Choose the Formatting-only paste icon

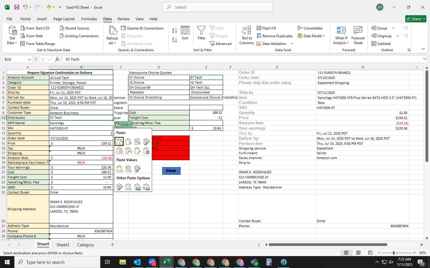coord(119,187)
